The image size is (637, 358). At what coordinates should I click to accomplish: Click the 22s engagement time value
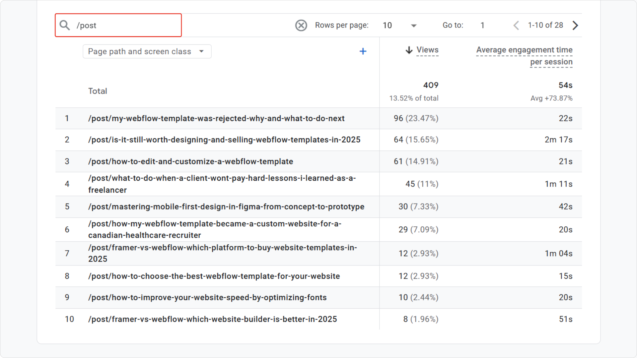pos(566,118)
